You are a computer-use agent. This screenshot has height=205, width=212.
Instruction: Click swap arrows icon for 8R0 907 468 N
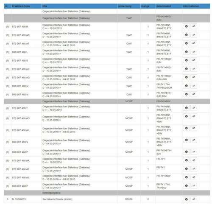(194, 140)
